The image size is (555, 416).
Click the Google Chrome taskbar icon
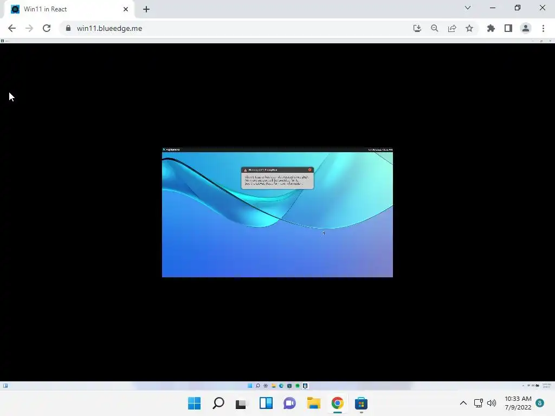click(x=337, y=403)
